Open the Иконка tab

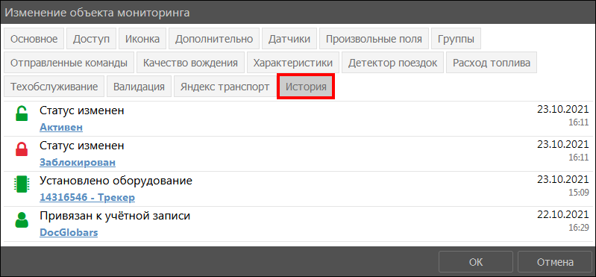coord(142,39)
